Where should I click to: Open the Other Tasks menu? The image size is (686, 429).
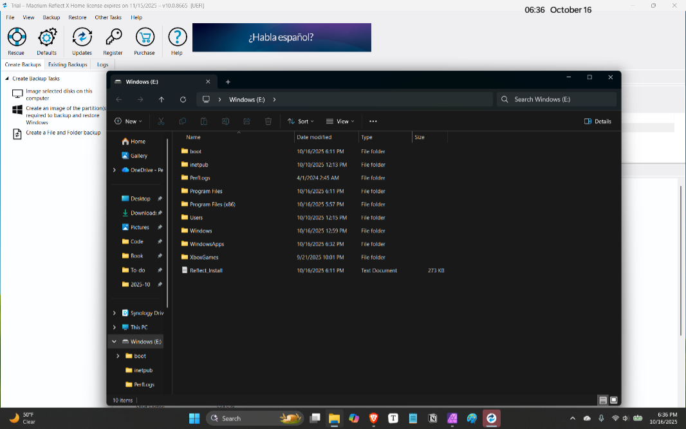[x=108, y=17]
